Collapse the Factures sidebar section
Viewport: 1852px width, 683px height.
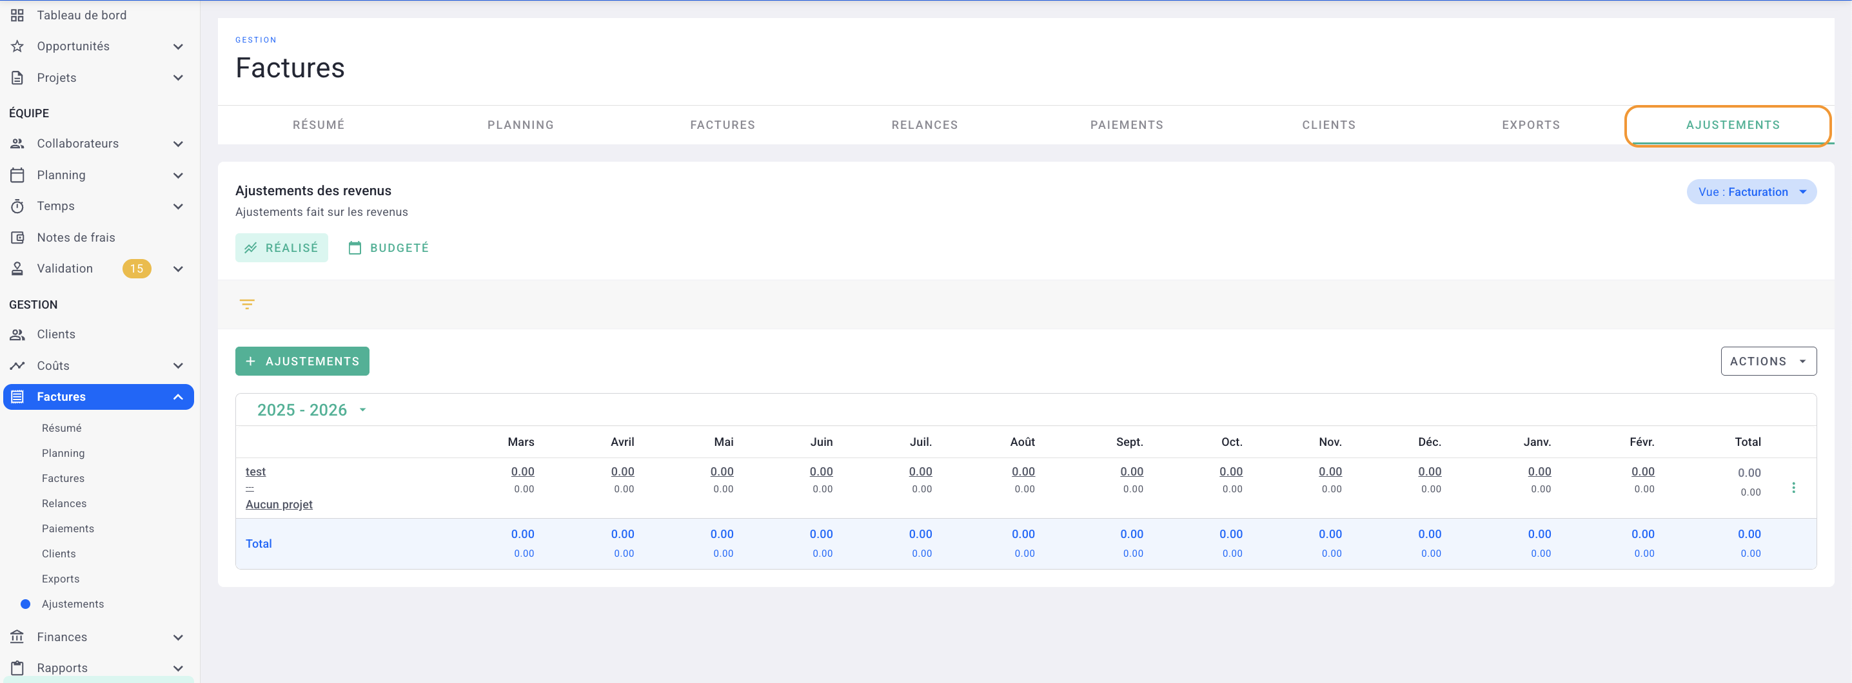pyautogui.click(x=177, y=397)
